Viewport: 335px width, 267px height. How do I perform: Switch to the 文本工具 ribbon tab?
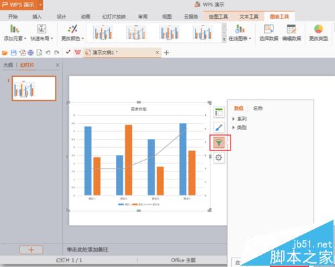click(249, 17)
